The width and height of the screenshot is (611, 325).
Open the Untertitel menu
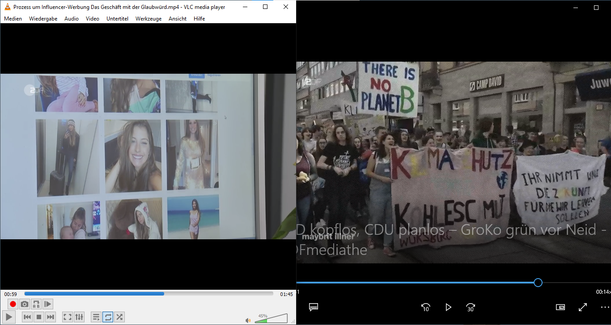[117, 19]
